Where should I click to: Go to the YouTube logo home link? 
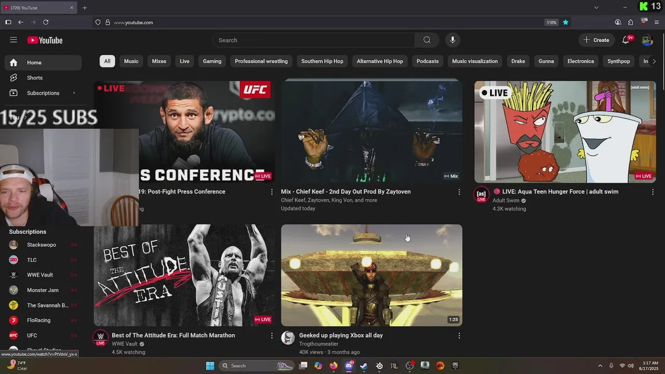point(45,40)
